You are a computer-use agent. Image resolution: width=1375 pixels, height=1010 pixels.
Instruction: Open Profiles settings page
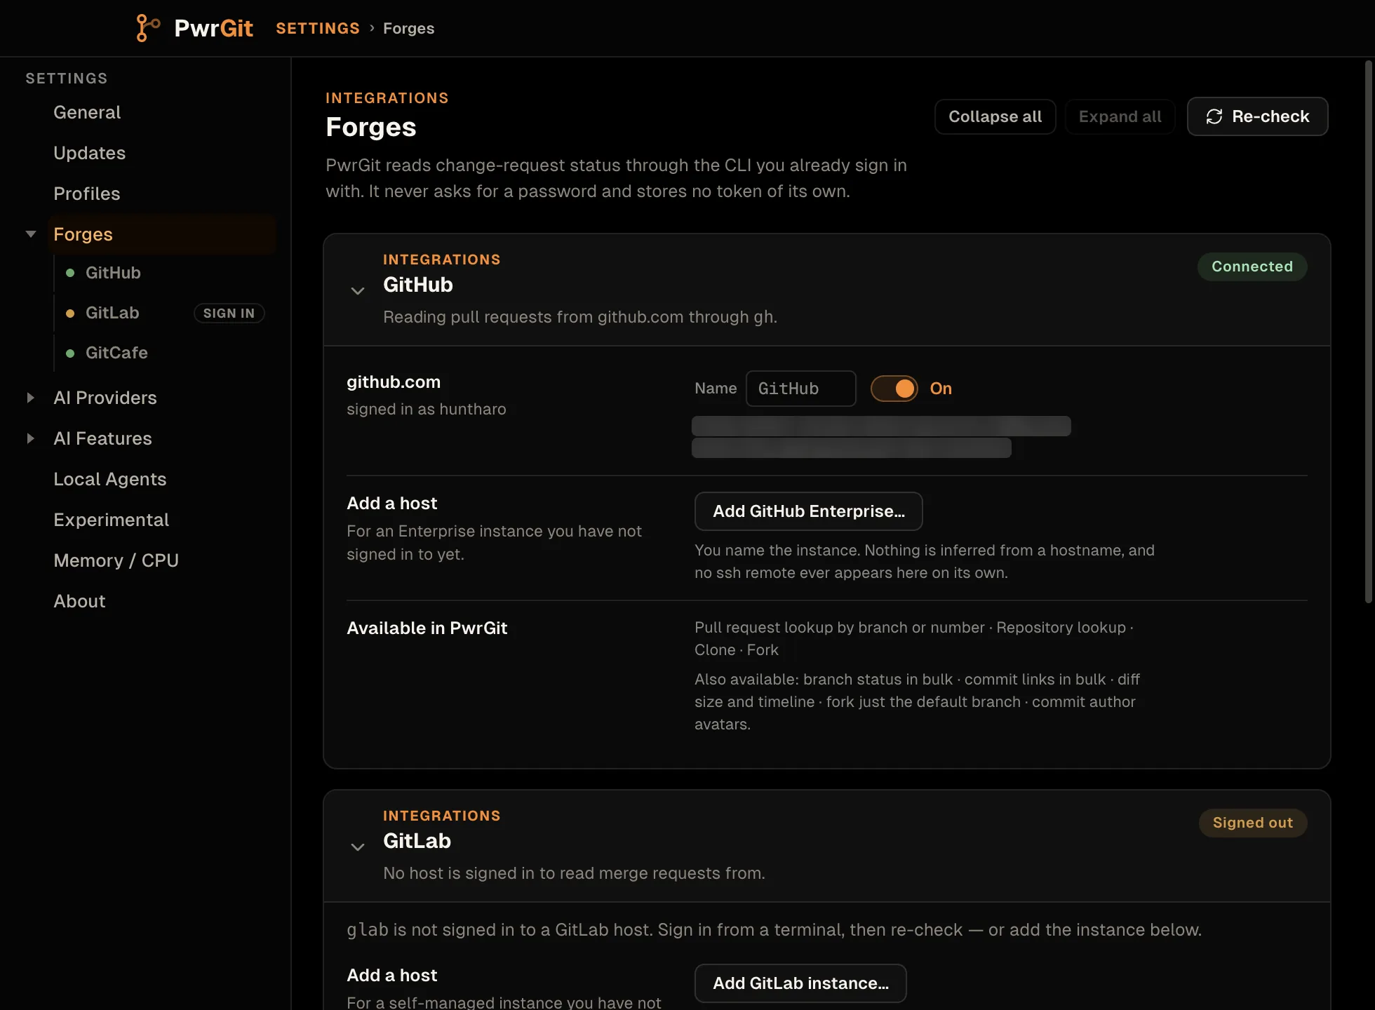(86, 194)
